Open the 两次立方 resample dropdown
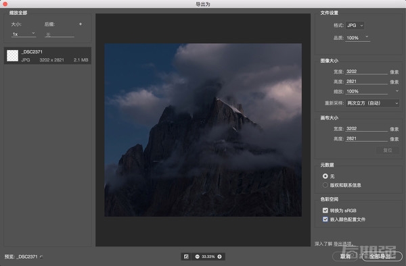 (372, 103)
